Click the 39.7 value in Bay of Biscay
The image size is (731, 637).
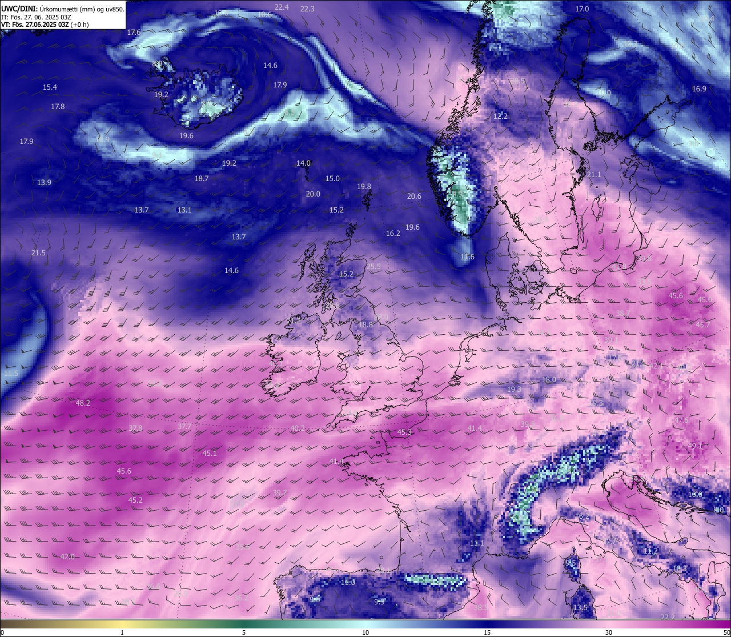[280, 493]
